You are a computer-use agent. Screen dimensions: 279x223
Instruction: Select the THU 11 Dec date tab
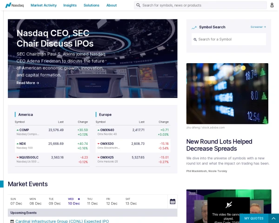pyautogui.click(x=93, y=201)
